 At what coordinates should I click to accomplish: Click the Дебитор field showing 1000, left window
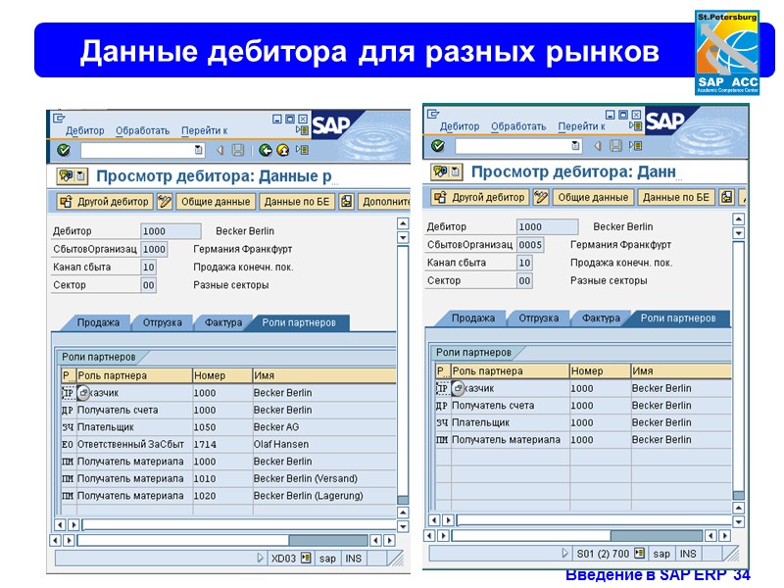tap(171, 231)
